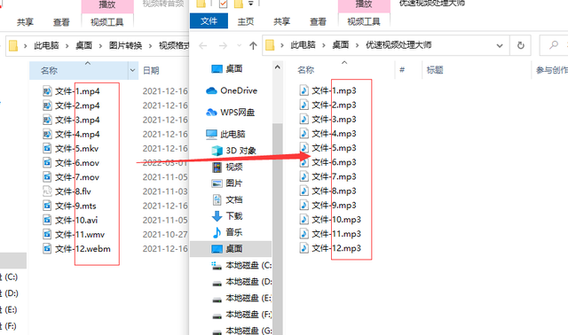
Task: Click the search box magnifier
Action: [x=554, y=45]
